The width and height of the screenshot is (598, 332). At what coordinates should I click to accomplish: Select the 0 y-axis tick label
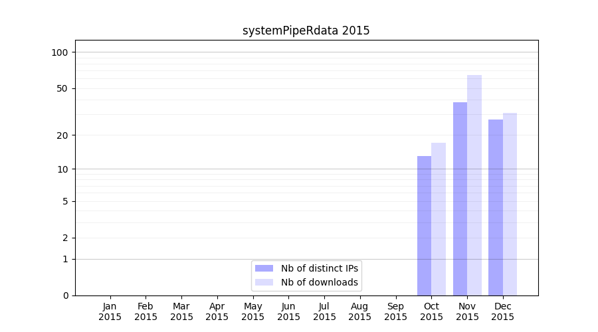click(65, 295)
